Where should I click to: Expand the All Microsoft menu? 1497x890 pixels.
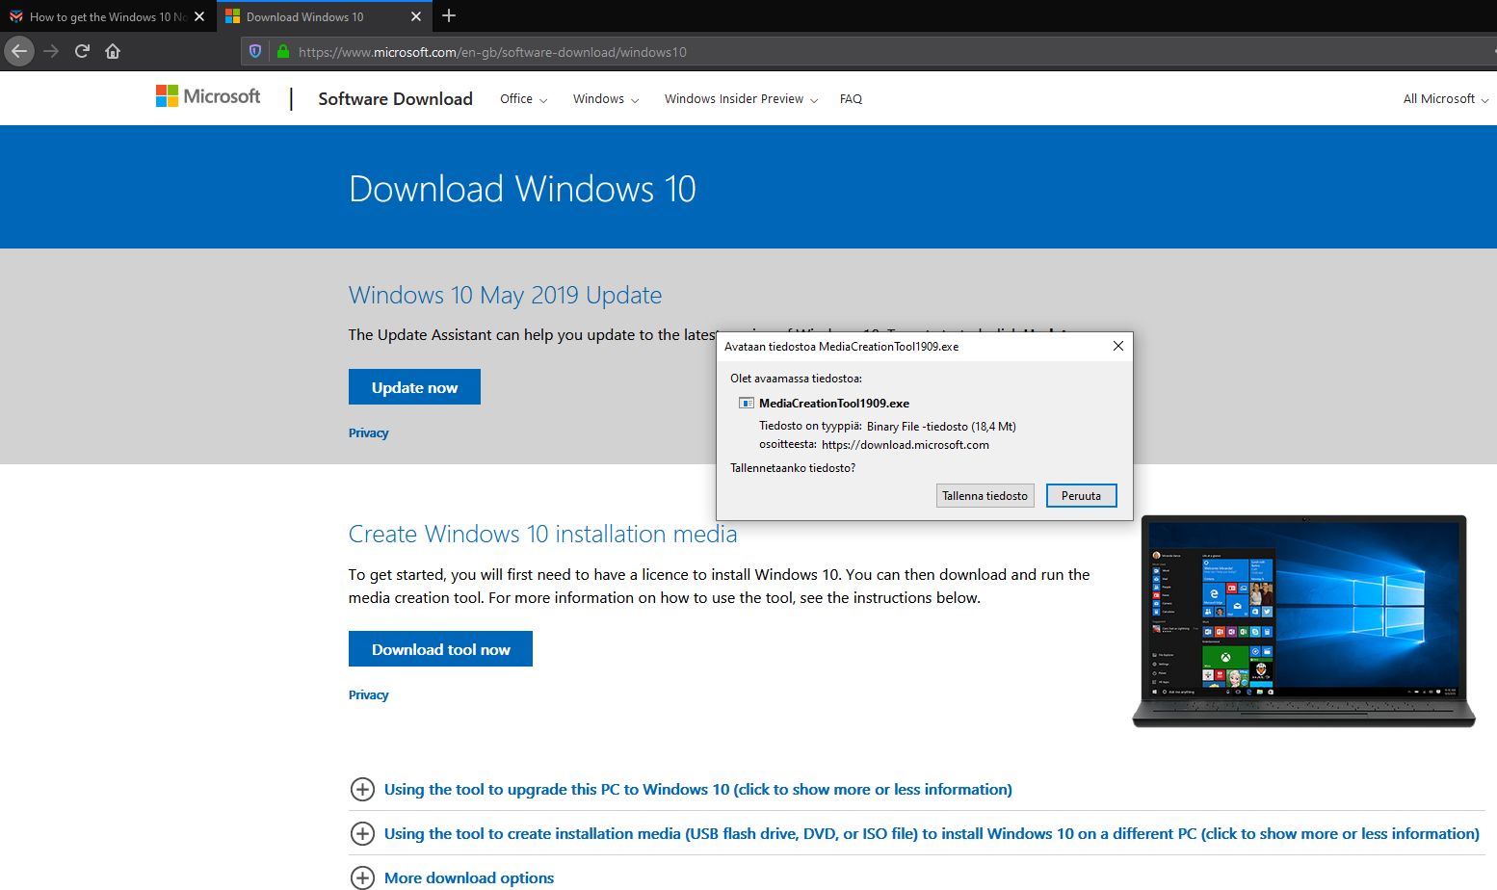(1446, 99)
